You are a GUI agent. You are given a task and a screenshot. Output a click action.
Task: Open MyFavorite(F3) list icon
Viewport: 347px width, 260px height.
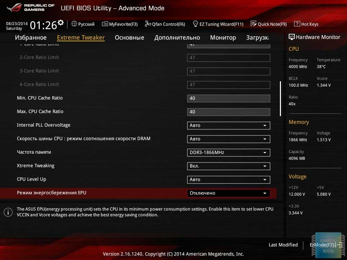[105, 24]
